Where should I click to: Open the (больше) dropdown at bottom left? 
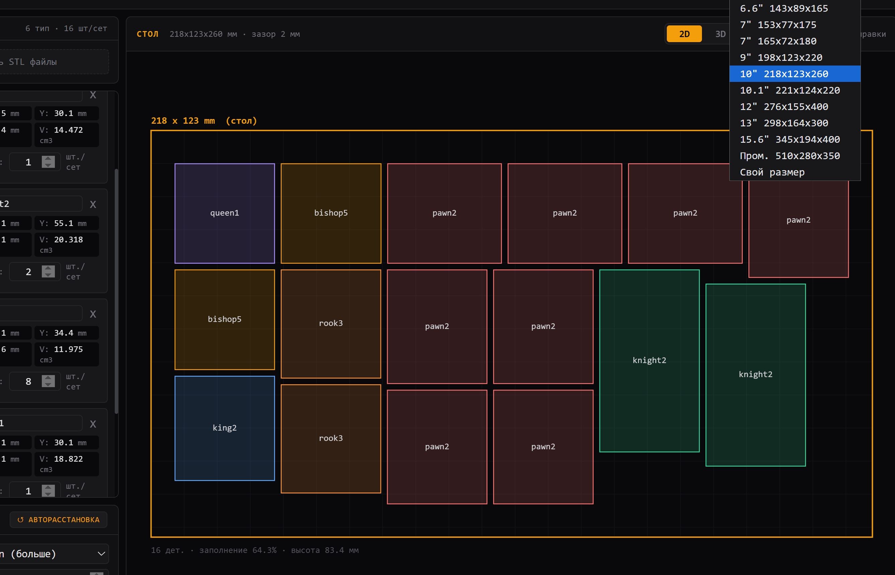[54, 553]
